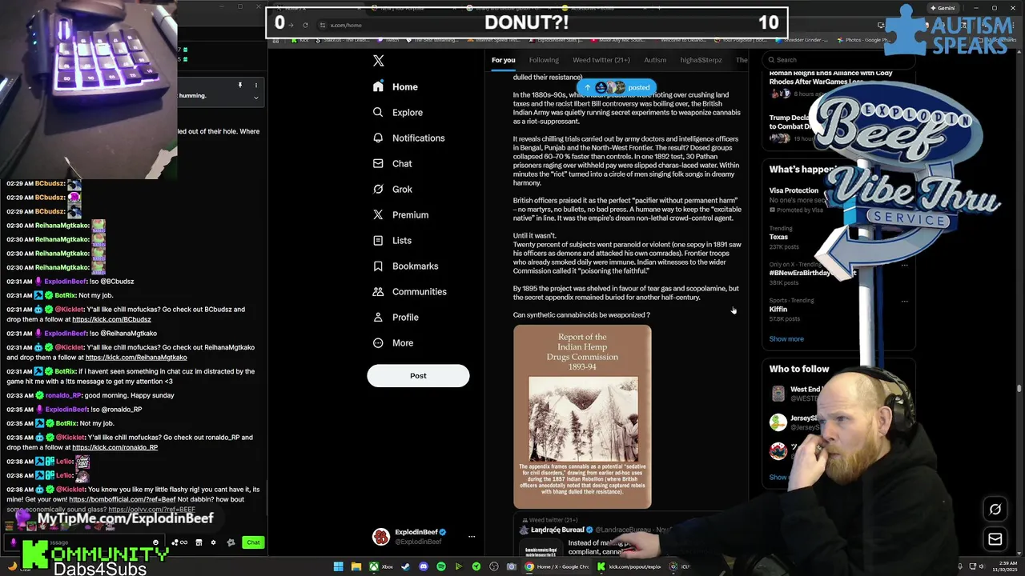Open options for Kiffin trending item
The width and height of the screenshot is (1025, 576).
[905, 301]
